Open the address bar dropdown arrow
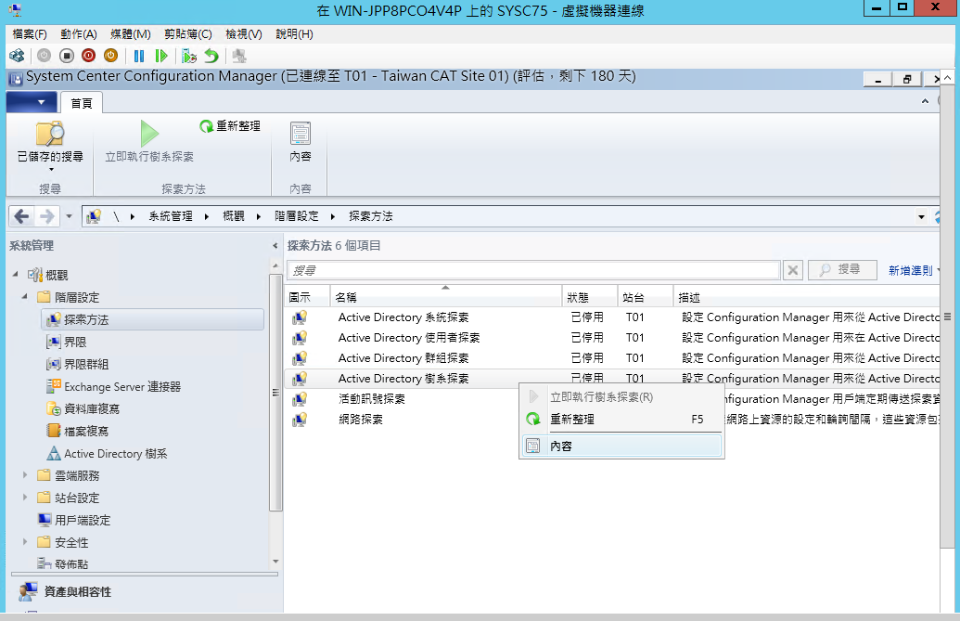Image resolution: width=960 pixels, height=621 pixels. (921, 217)
